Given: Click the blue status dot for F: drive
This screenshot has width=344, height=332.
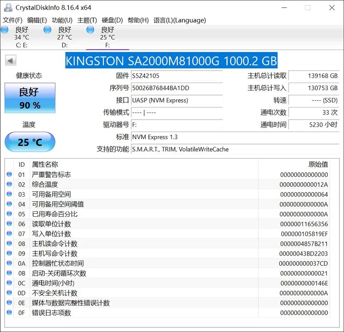Looking at the screenshot, I should pyautogui.click(x=90, y=29).
